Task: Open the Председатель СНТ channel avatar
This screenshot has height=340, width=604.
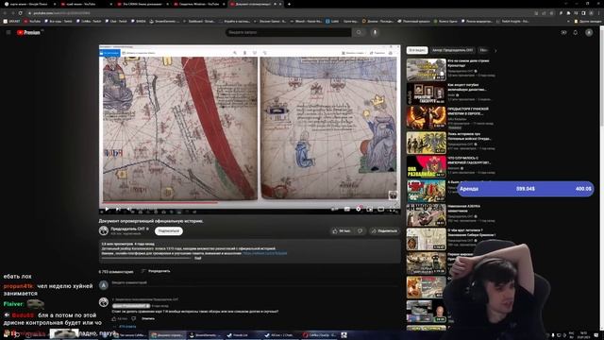Action: tap(103, 230)
